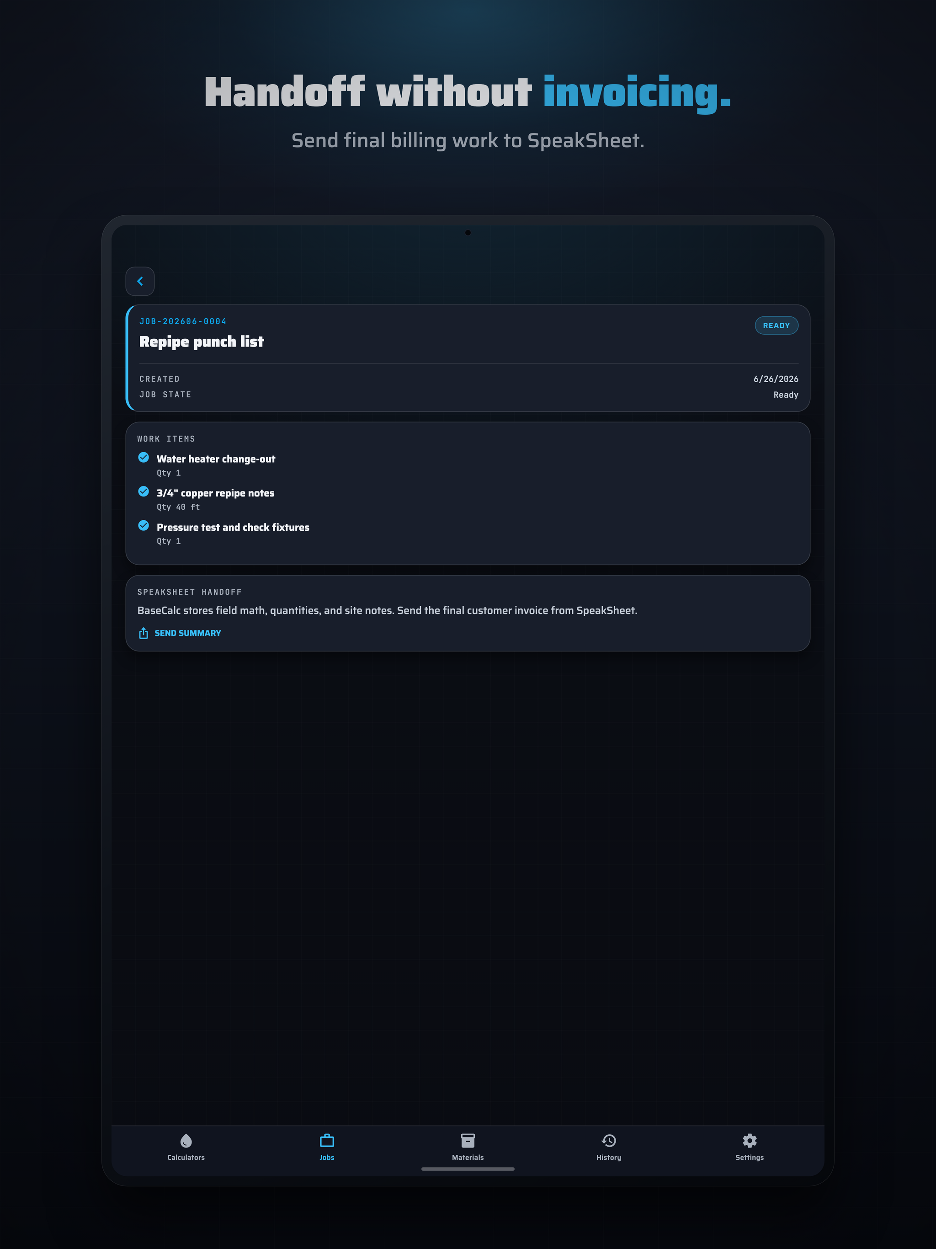Image resolution: width=936 pixels, height=1249 pixels.
Task: Switch to the Materials tab label
Action: click(x=468, y=1158)
